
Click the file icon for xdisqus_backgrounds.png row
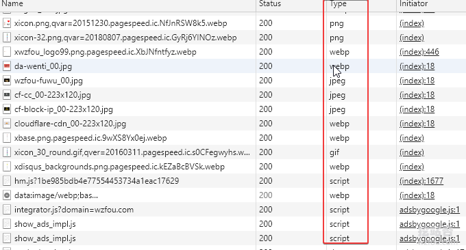[7, 167]
